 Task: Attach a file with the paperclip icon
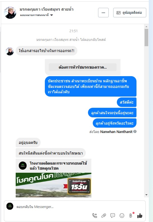(x=104, y=216)
